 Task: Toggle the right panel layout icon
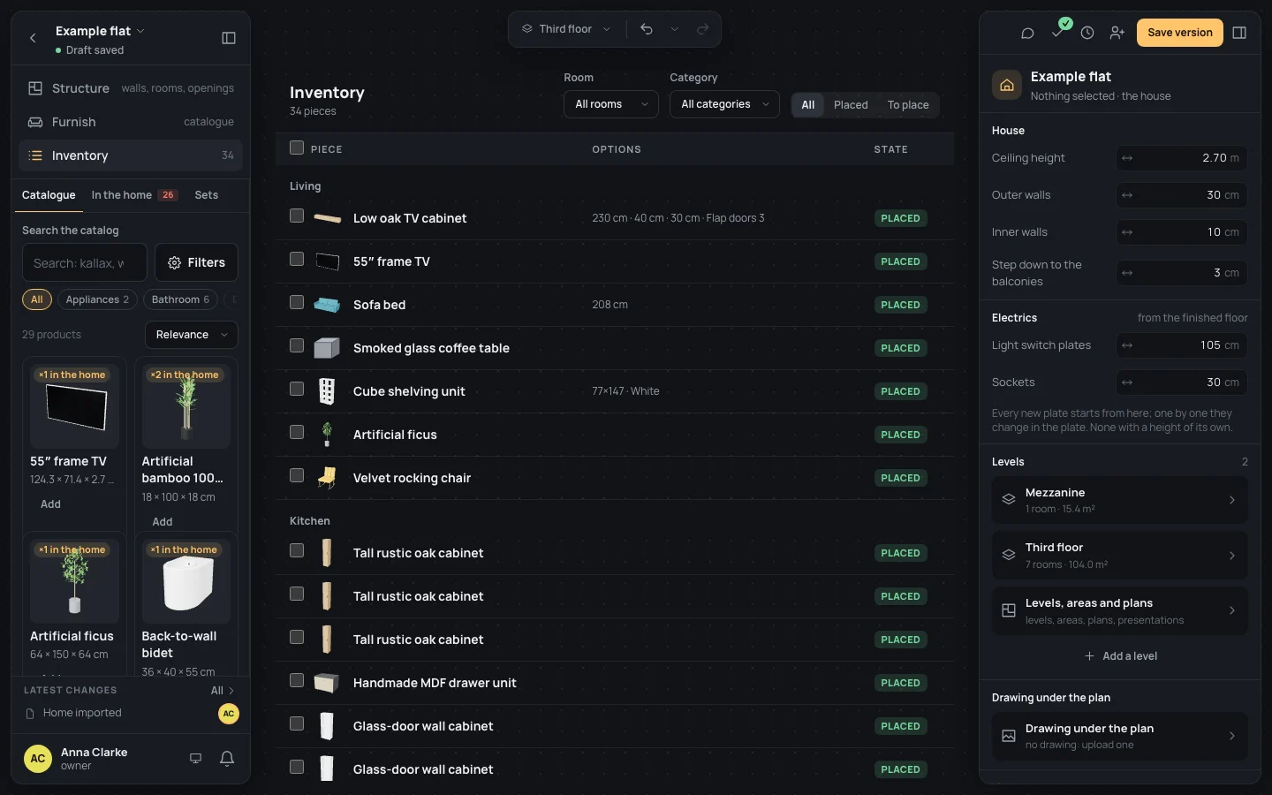[1239, 33]
